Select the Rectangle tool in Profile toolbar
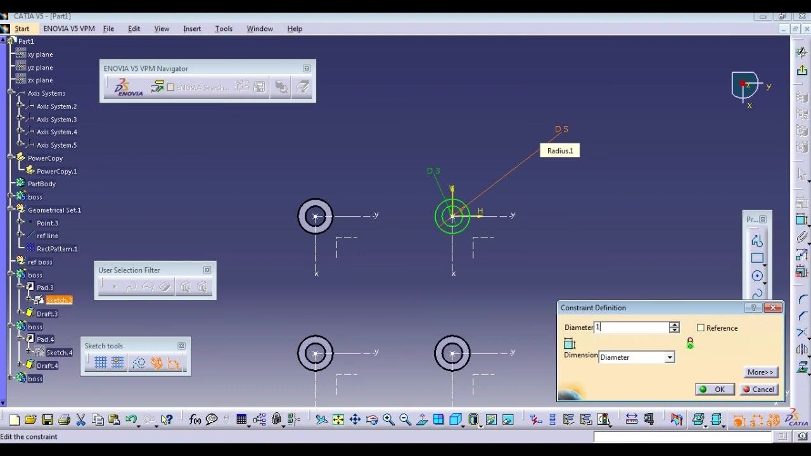Screen dimensions: 811x456 [x=757, y=258]
